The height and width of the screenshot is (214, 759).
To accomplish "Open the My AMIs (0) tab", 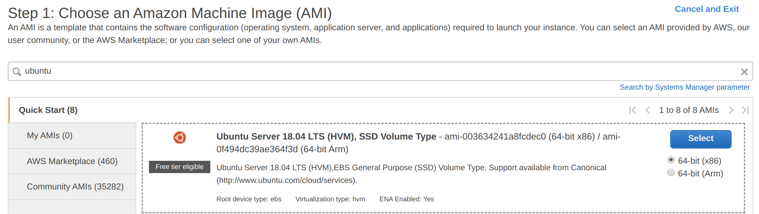I will point(72,135).
